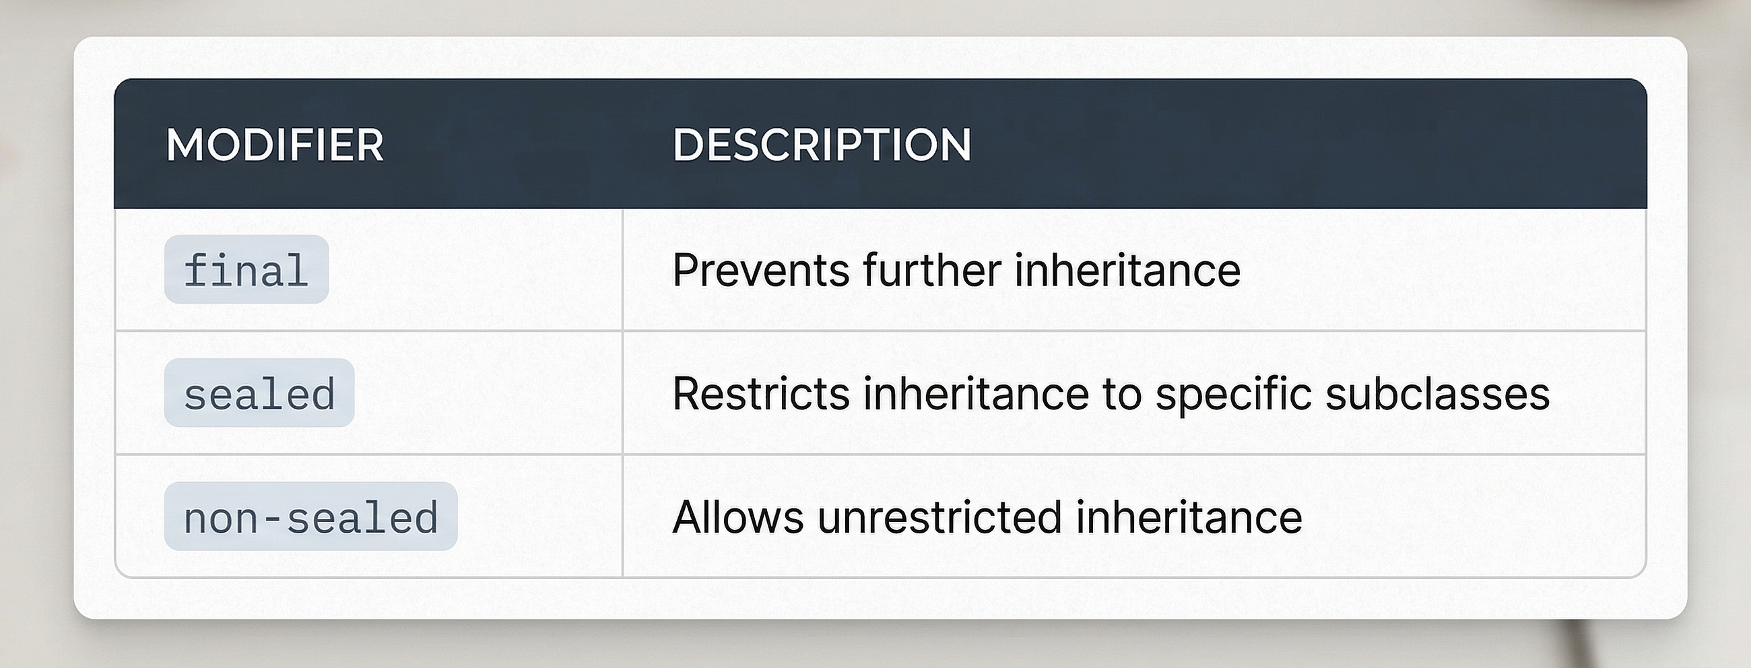Click empty cell area right of non-sealed badge
The width and height of the screenshot is (1751, 668).
[x=539, y=516]
